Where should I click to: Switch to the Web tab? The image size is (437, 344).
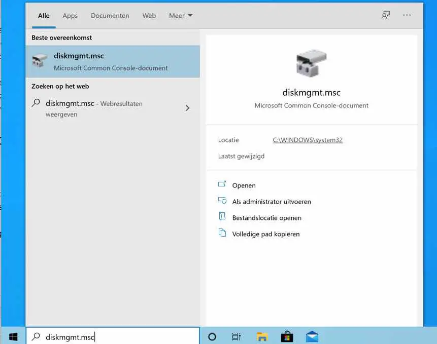149,16
